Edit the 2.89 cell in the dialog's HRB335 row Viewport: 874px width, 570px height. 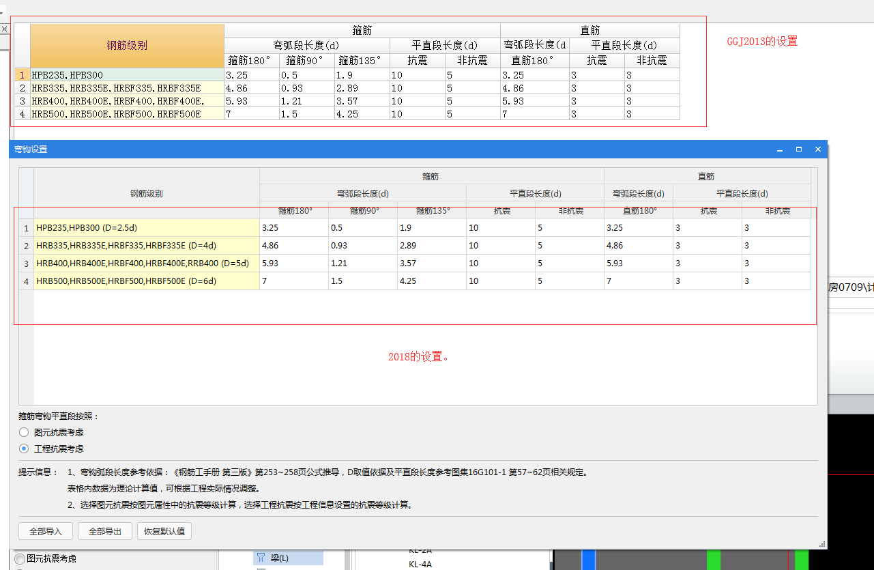(432, 246)
